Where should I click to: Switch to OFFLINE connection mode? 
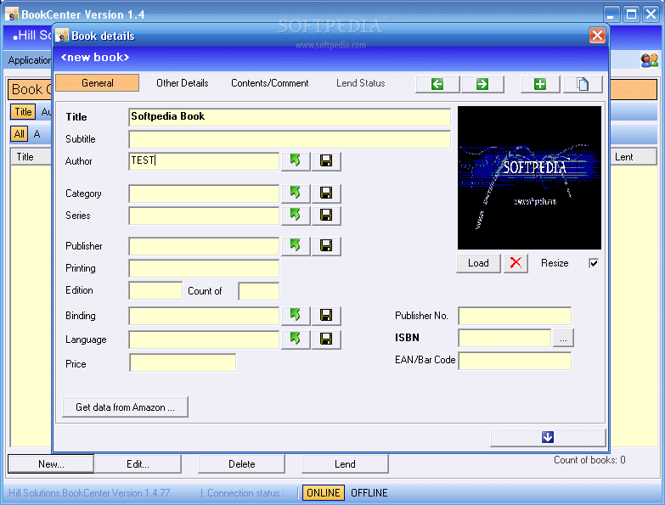point(369,493)
